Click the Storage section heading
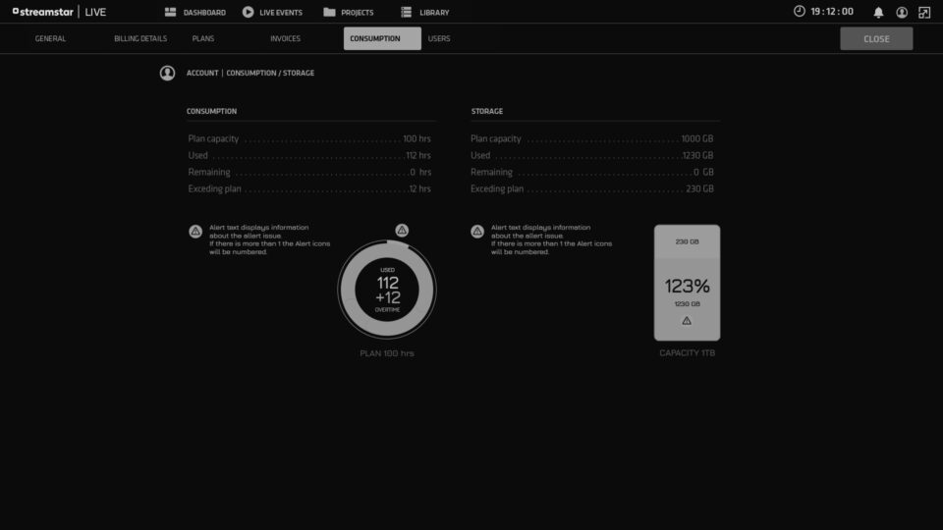Viewport: 943px width, 530px height. (487, 111)
